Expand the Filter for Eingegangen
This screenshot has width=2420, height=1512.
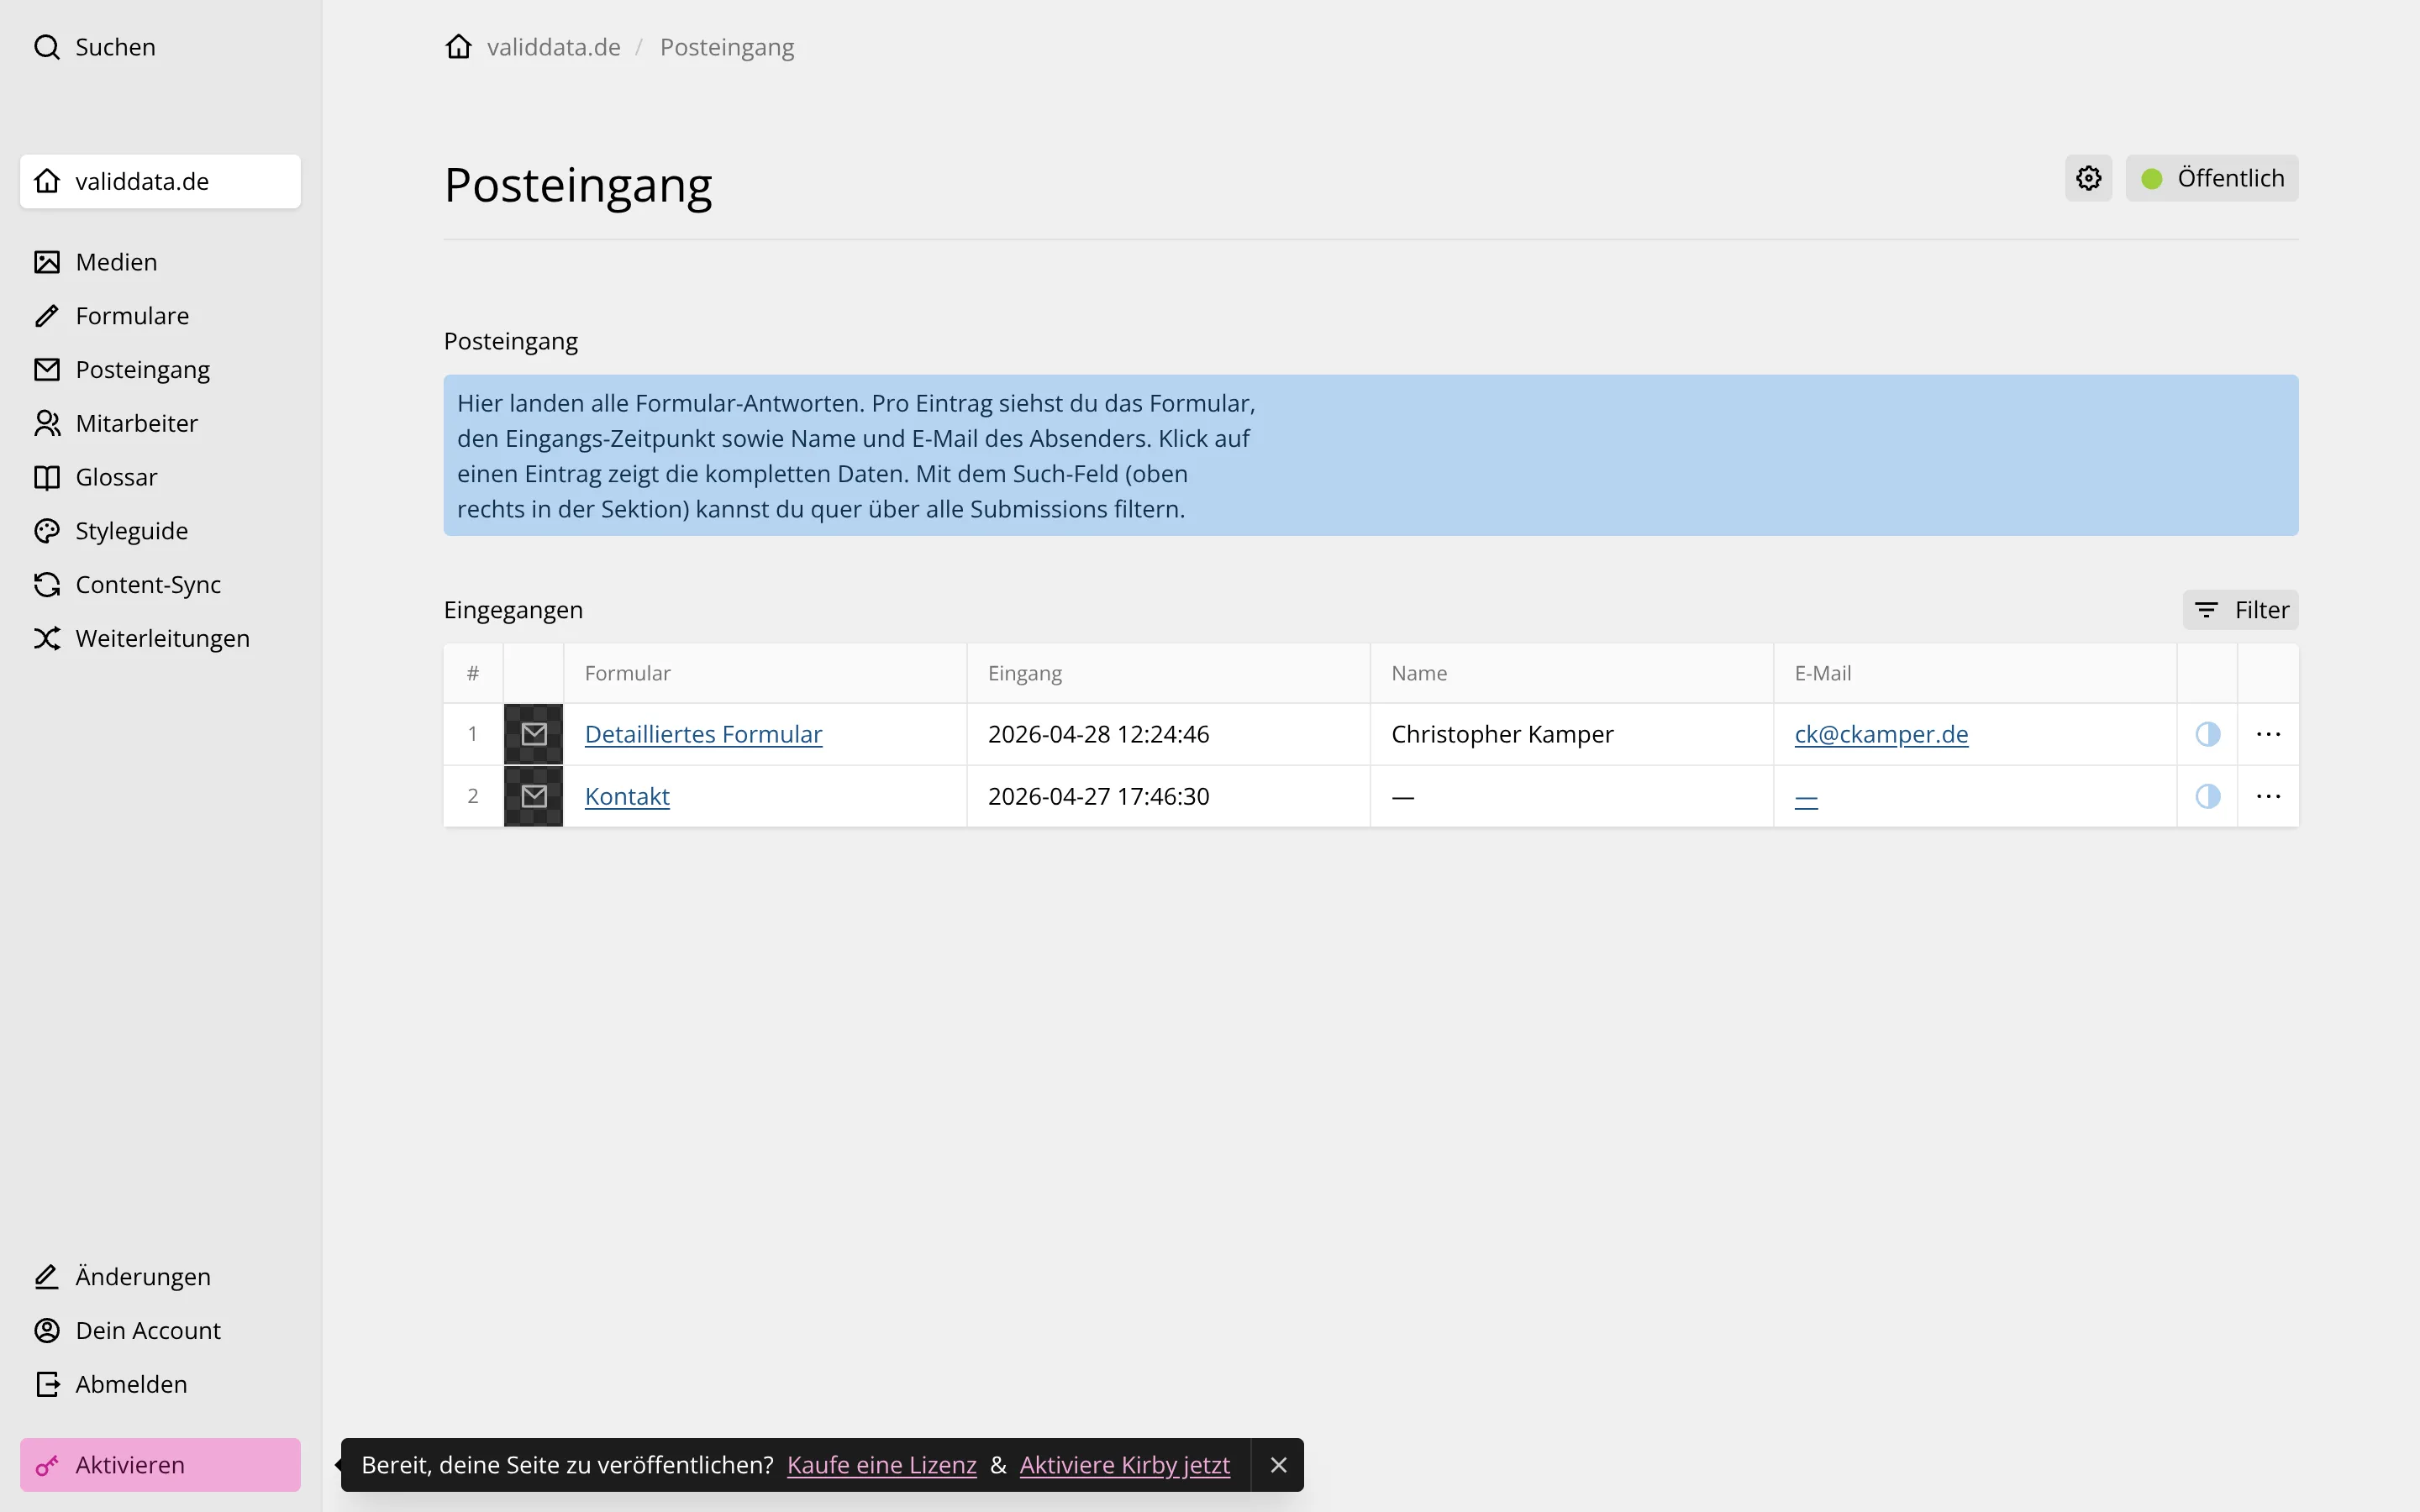(x=2240, y=610)
